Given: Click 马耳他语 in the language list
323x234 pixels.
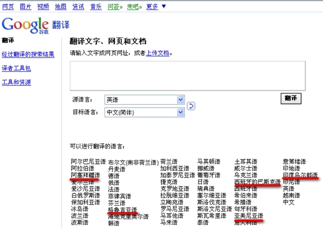Looking at the screenshot, I should point(172,216).
